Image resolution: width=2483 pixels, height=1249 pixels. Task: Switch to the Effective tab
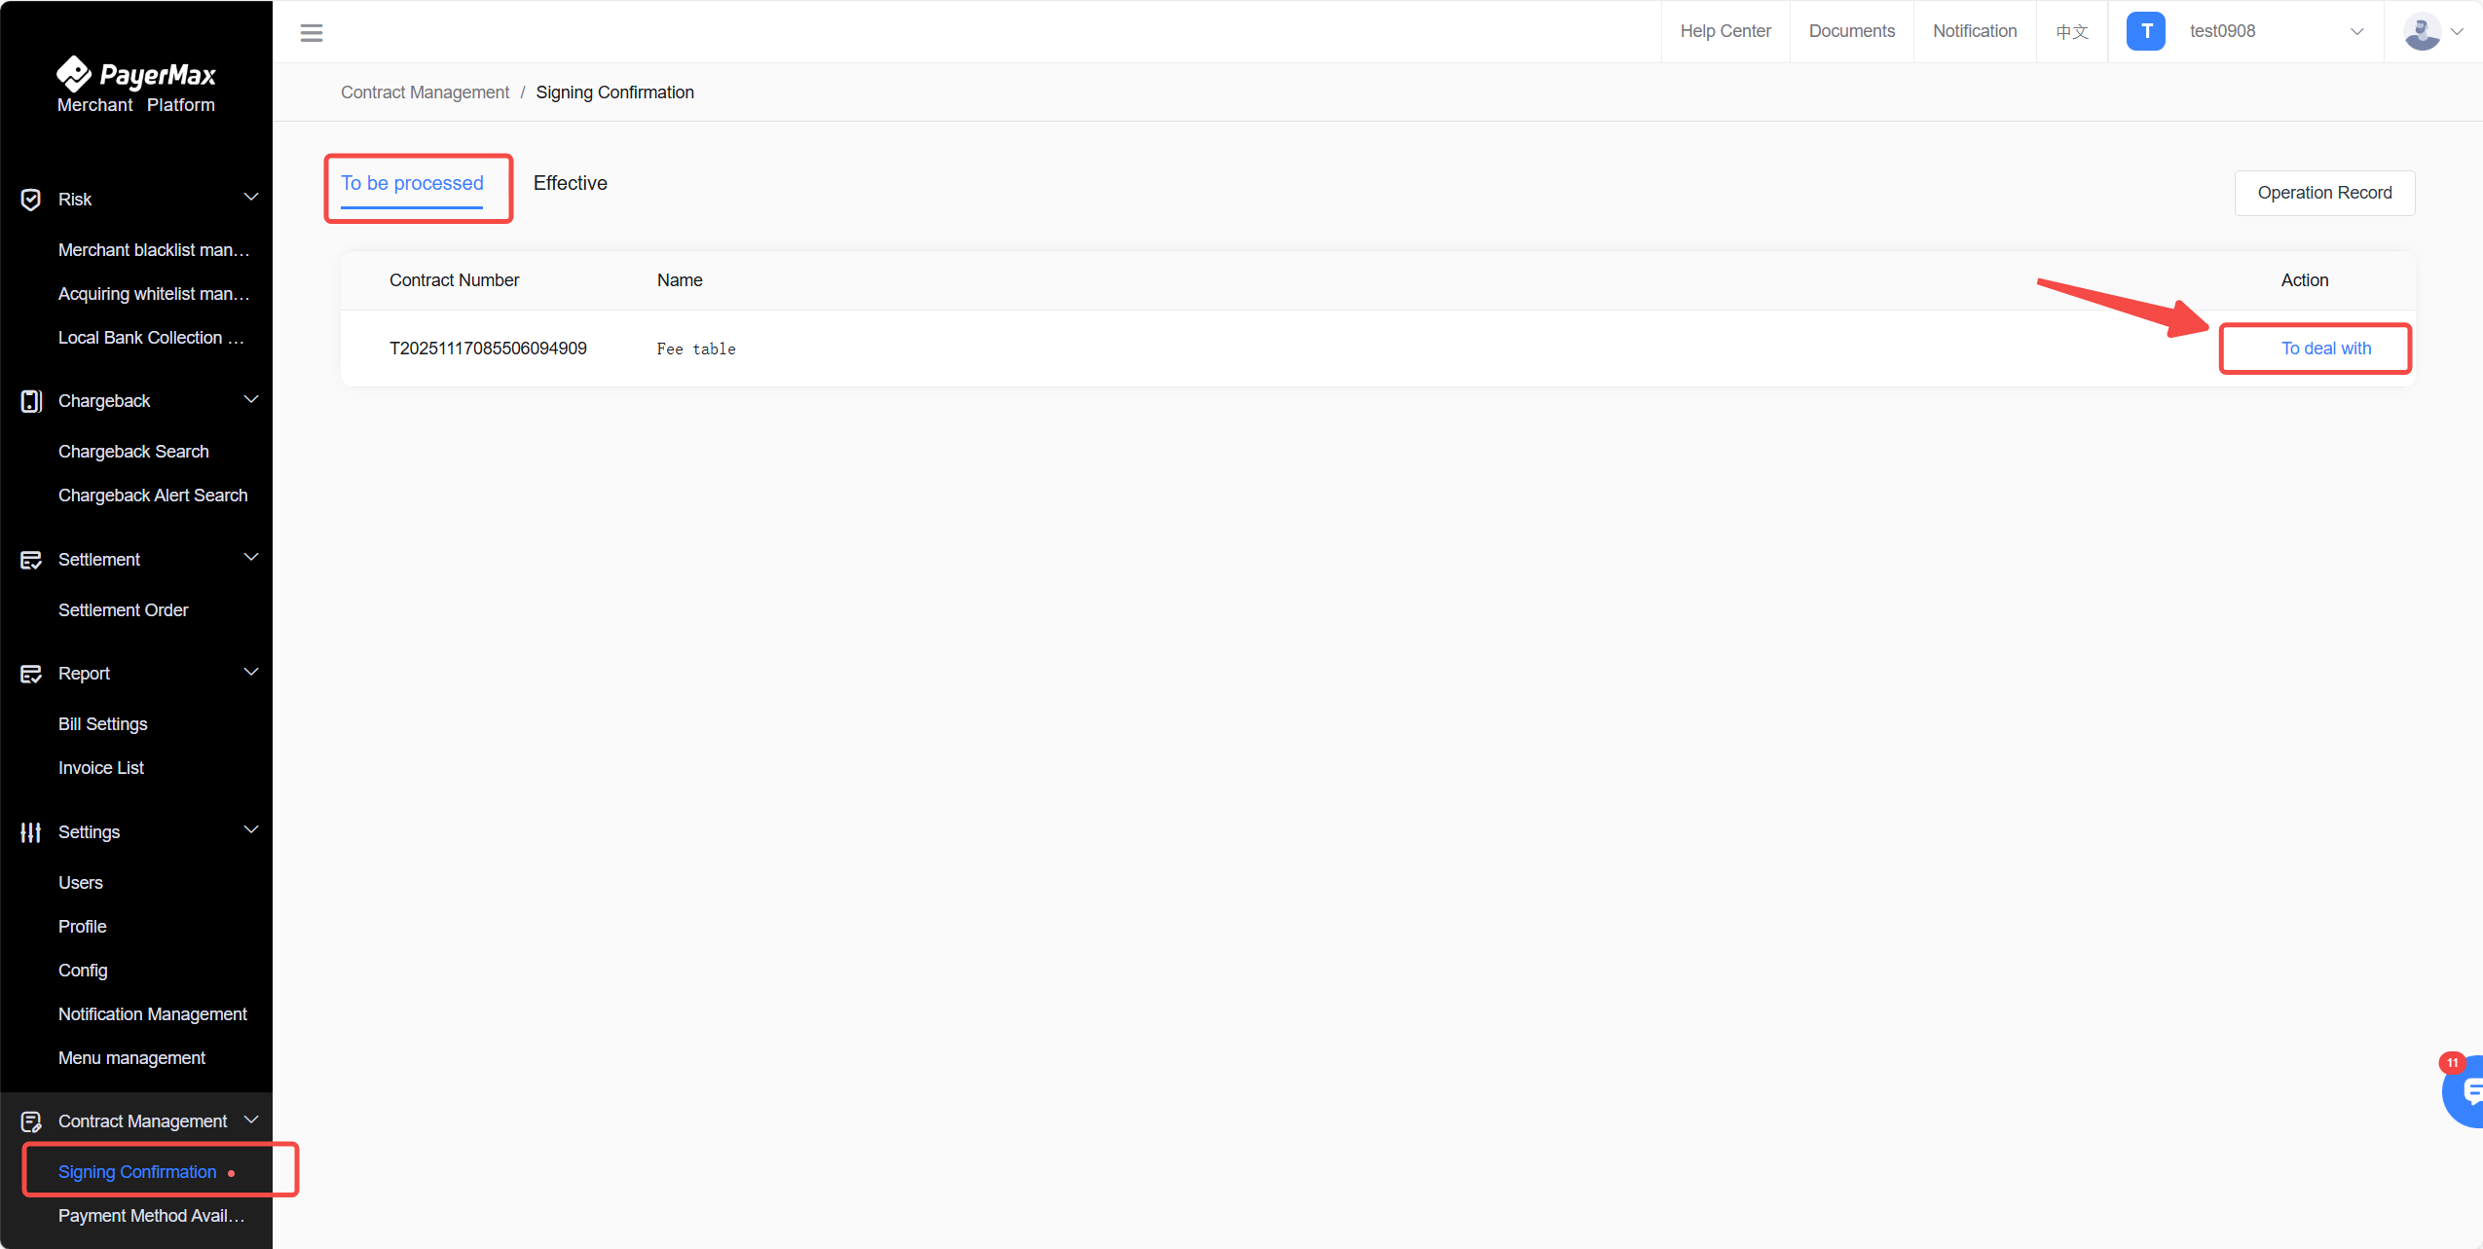click(570, 183)
